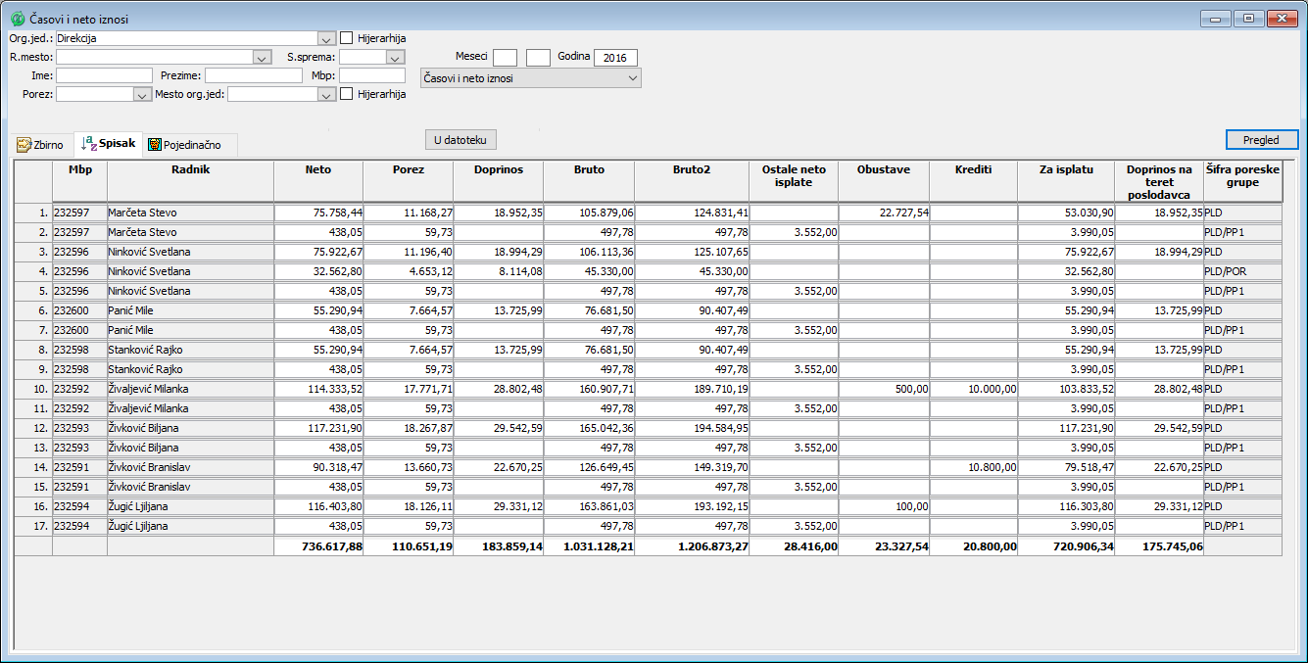Image resolution: width=1308 pixels, height=663 pixels.
Task: Click the first Meseci input box
Action: pyautogui.click(x=506, y=58)
